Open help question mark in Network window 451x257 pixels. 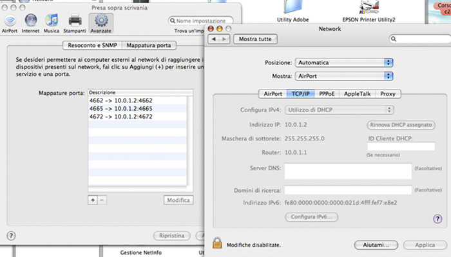tap(437, 219)
